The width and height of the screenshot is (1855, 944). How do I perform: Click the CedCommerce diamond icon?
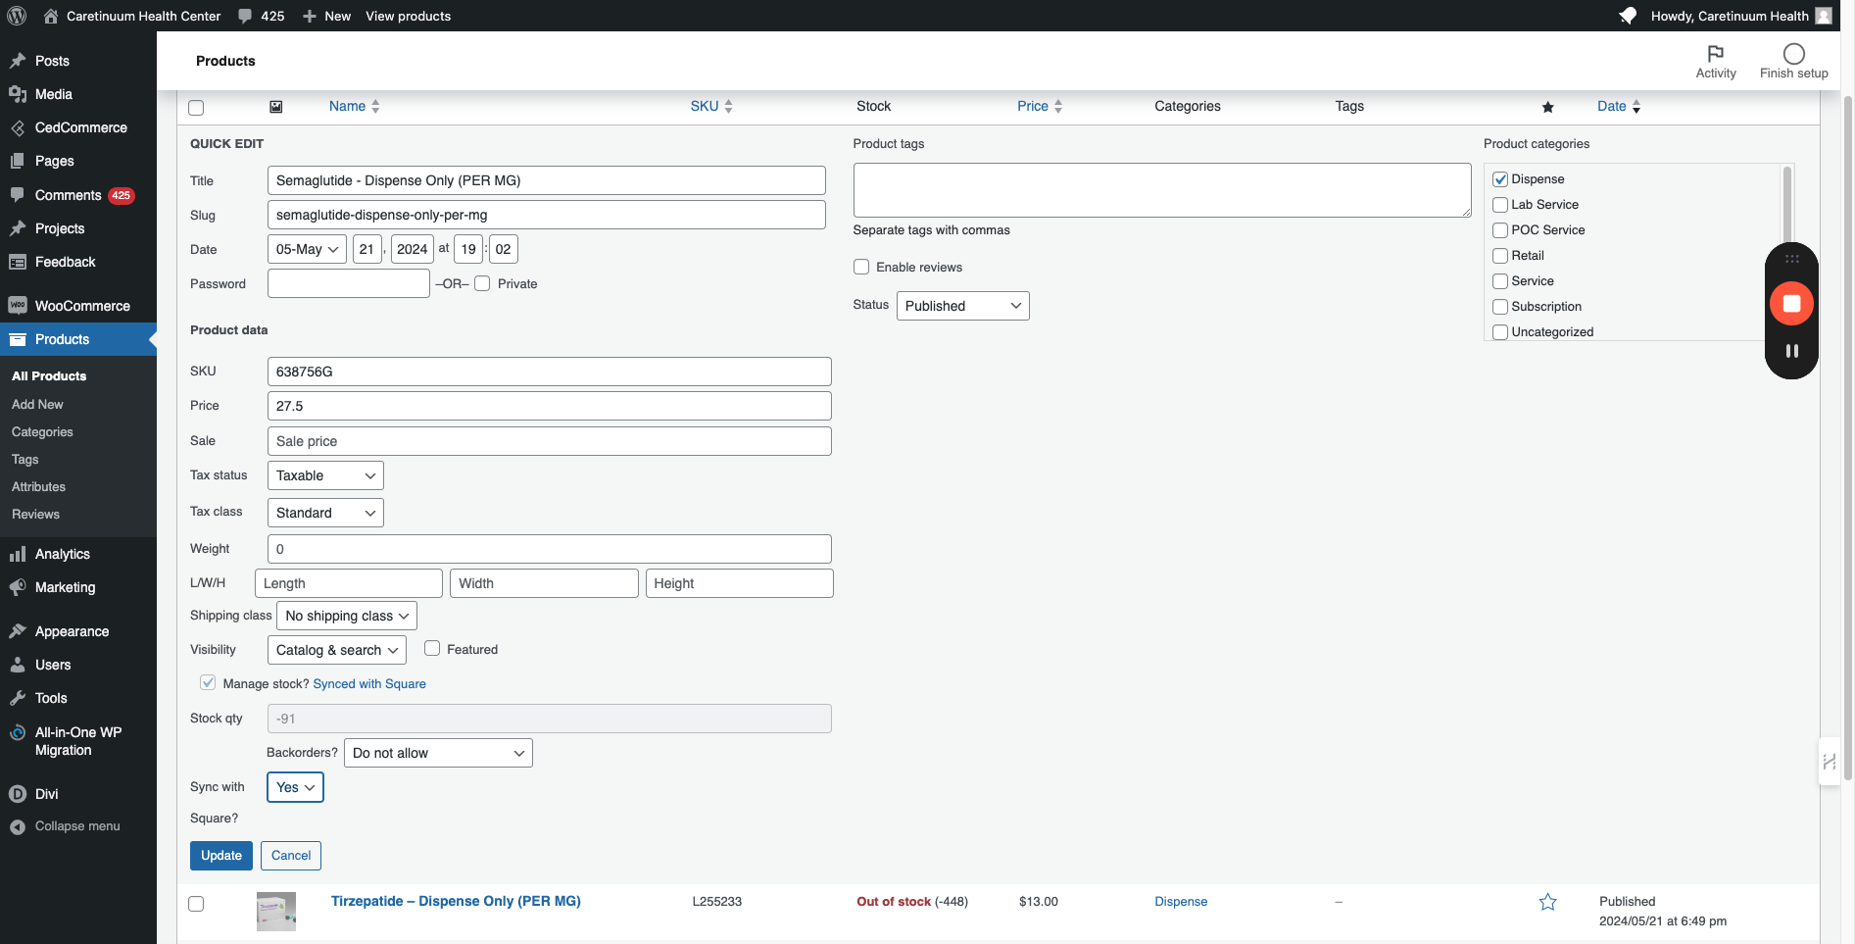click(18, 127)
